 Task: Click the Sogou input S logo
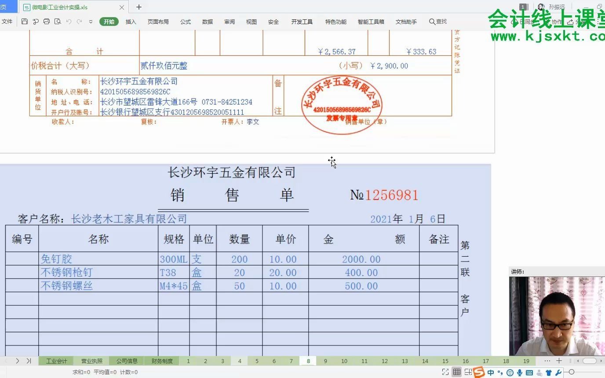click(479, 372)
